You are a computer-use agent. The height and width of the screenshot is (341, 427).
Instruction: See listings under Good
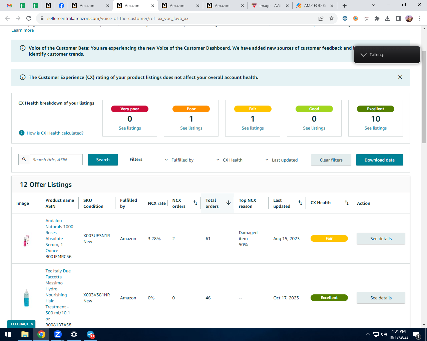(314, 128)
